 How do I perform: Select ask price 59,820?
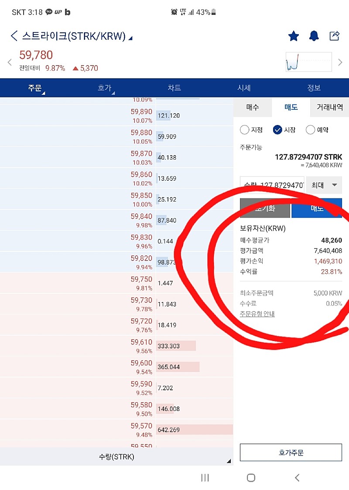coord(141,258)
